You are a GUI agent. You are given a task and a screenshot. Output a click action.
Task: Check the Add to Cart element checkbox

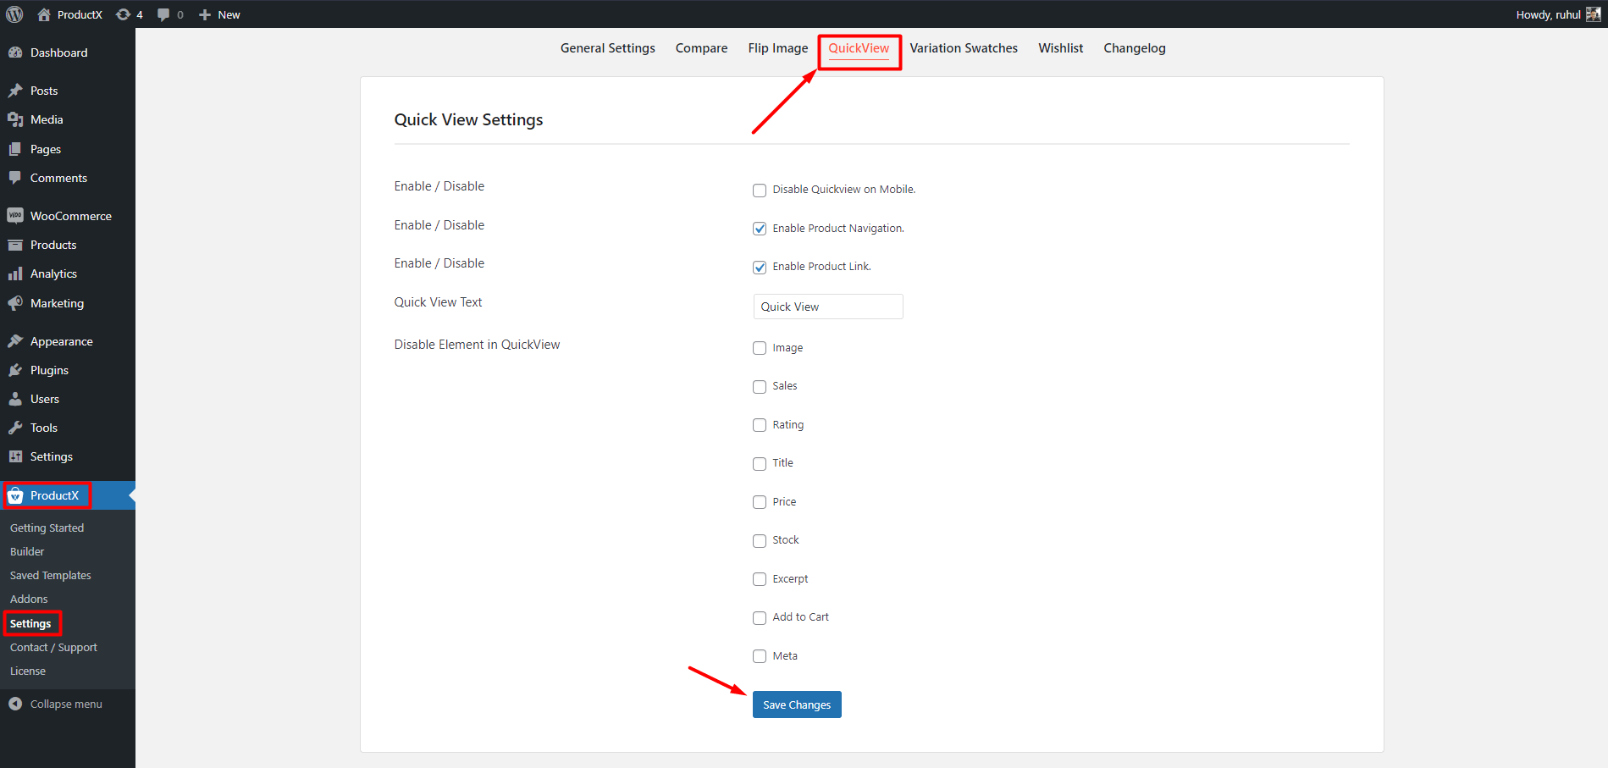point(760,617)
